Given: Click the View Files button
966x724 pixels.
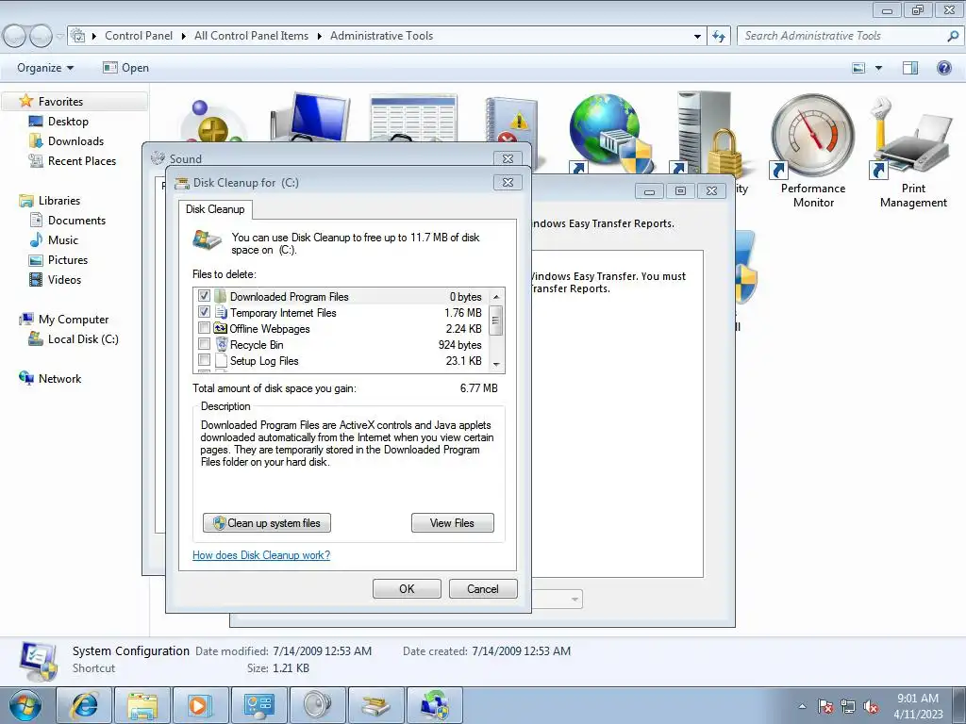Looking at the screenshot, I should click(x=452, y=522).
